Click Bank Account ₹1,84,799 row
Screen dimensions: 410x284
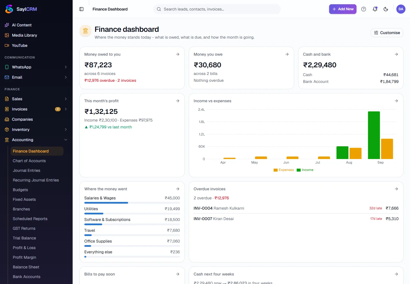[x=351, y=82]
